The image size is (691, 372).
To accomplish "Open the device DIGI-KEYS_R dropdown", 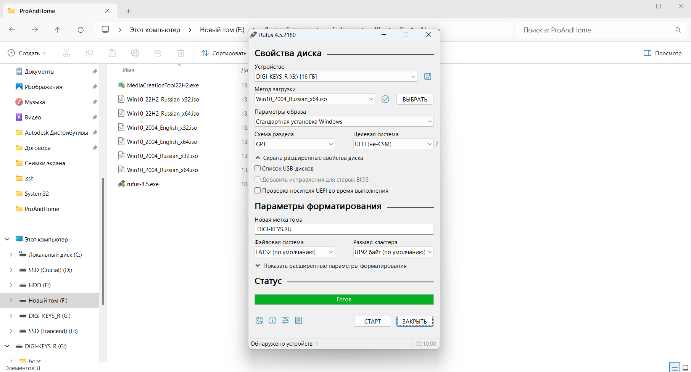I will [336, 77].
